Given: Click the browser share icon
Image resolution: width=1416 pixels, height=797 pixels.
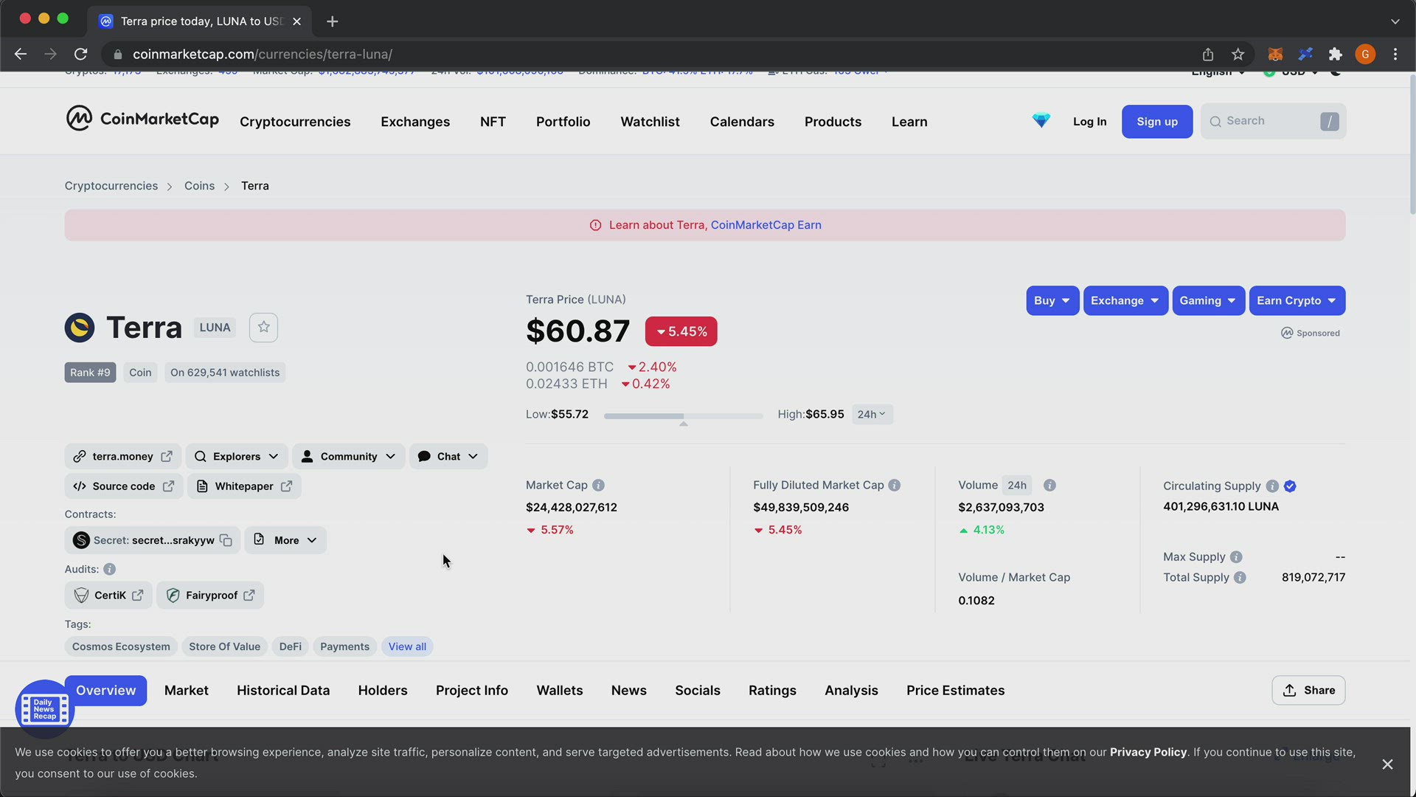Looking at the screenshot, I should [1208, 55].
